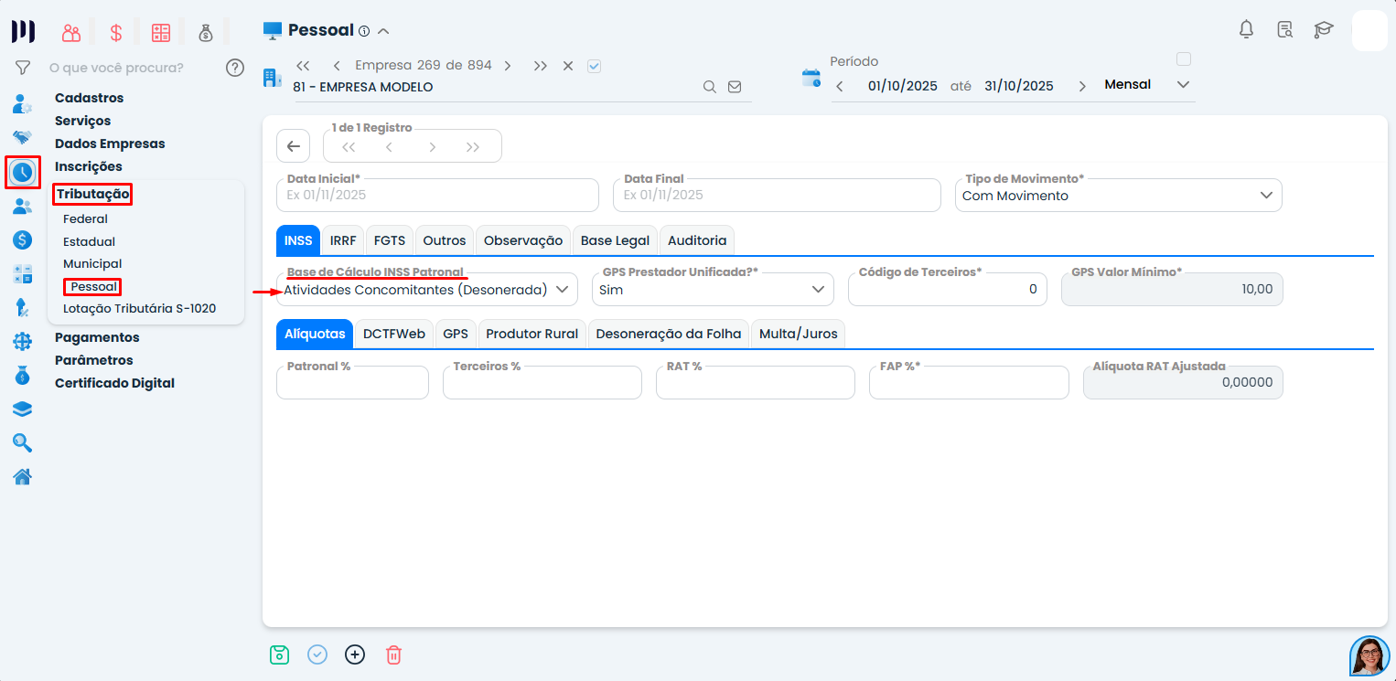This screenshot has width=1396, height=681.
Task: Click the blue circle checkmark confirm icon
Action: pos(317,654)
